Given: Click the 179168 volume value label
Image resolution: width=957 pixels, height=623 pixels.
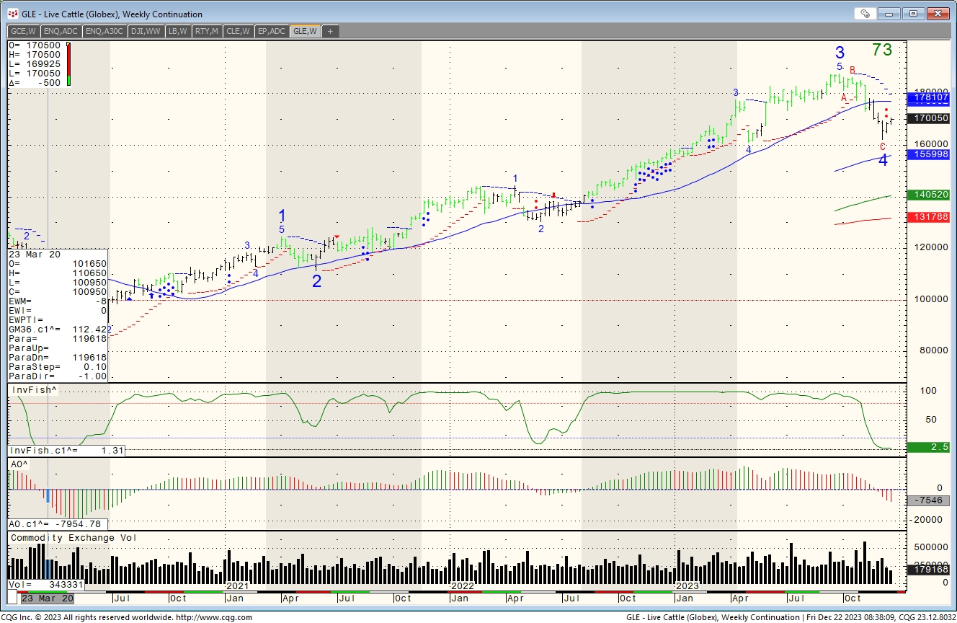Looking at the screenshot, I should 930,569.
